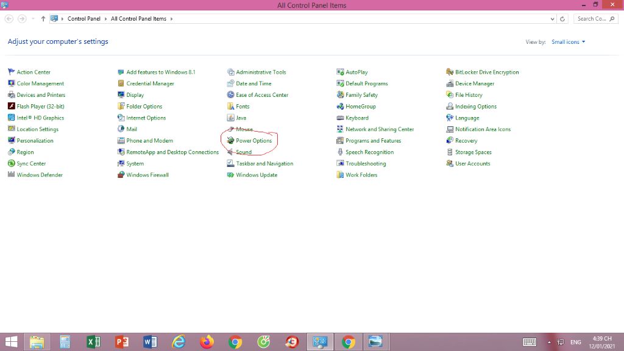Refresh the Control Panel view

562,19
